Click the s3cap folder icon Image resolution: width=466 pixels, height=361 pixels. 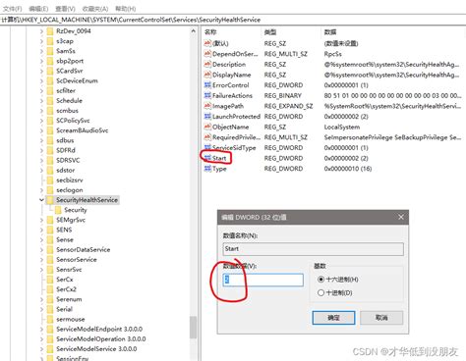pos(50,41)
